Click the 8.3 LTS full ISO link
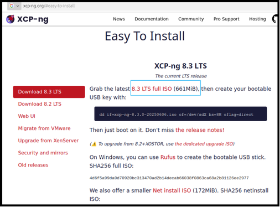 click(x=152, y=89)
